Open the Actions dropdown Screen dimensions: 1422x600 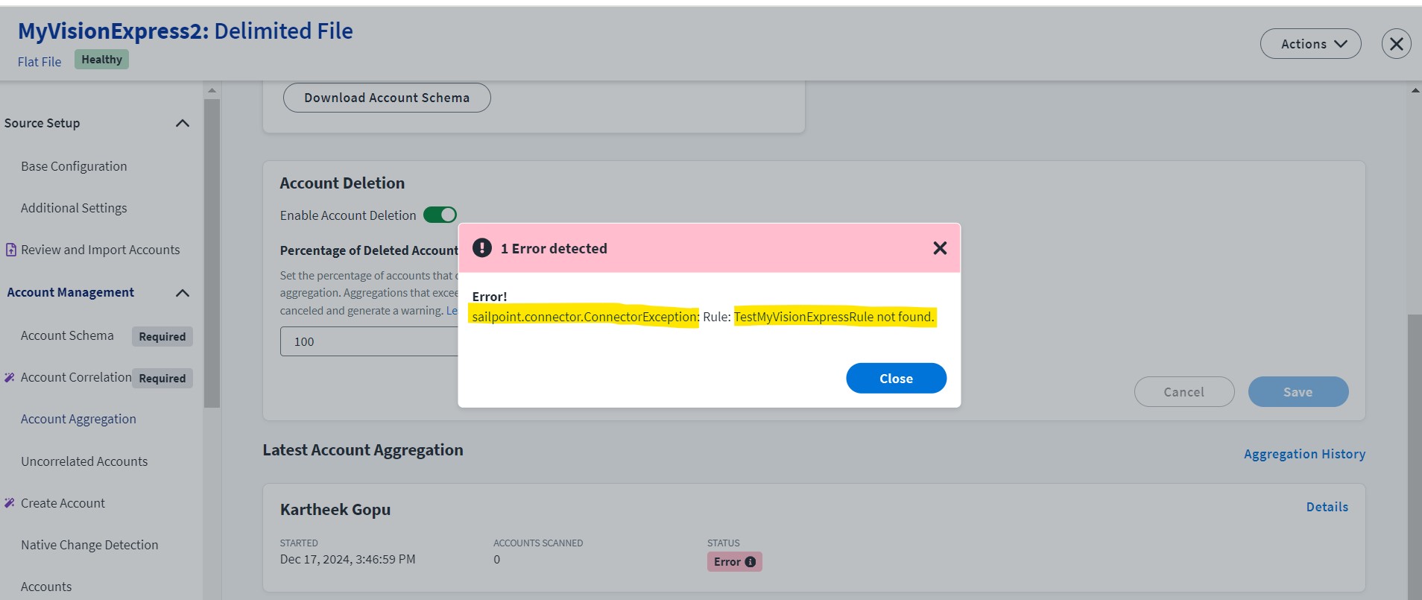coord(1310,44)
